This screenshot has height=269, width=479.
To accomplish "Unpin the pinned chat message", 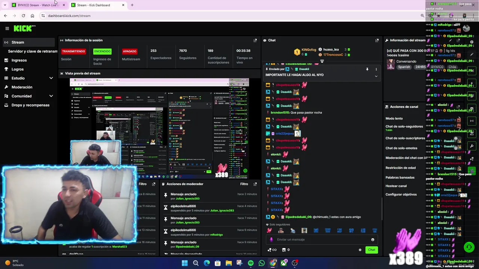I will click(x=367, y=69).
